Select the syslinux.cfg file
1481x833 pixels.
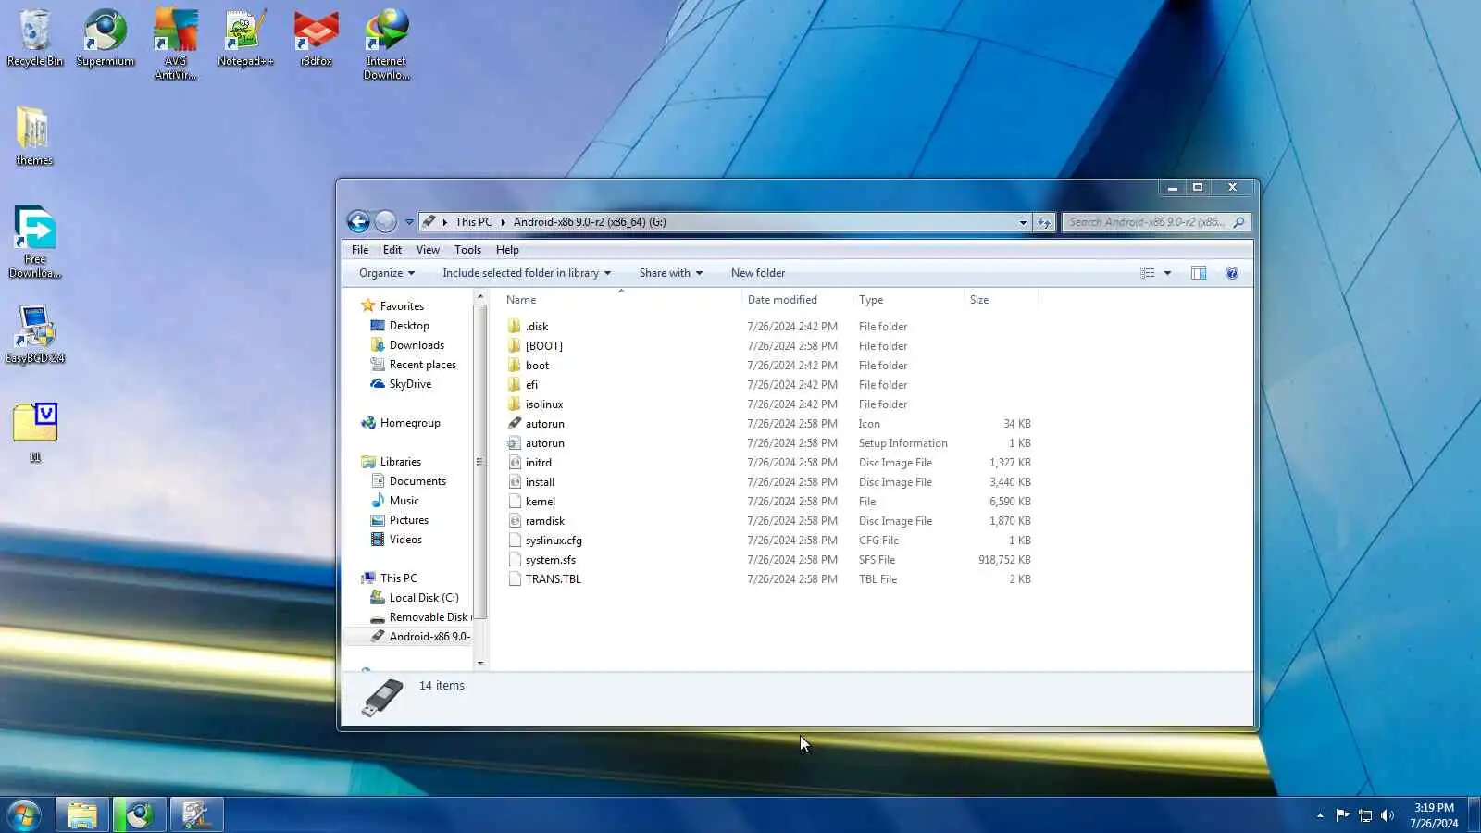point(554,541)
